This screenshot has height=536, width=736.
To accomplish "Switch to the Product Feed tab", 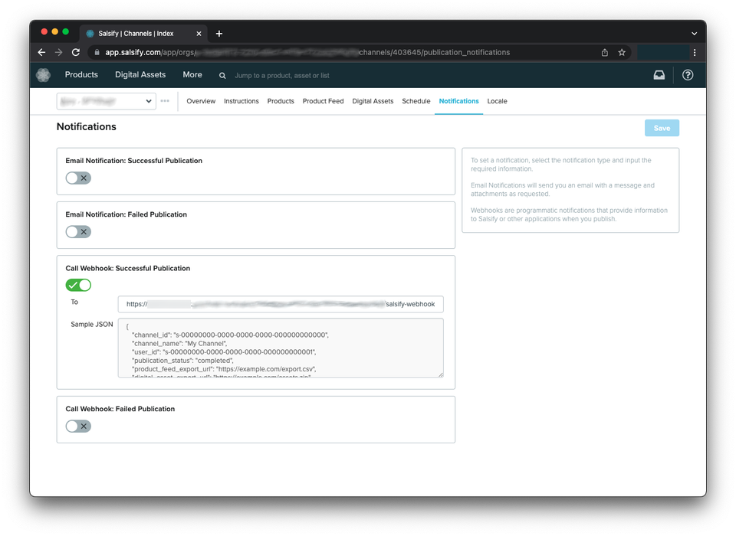I will (323, 101).
